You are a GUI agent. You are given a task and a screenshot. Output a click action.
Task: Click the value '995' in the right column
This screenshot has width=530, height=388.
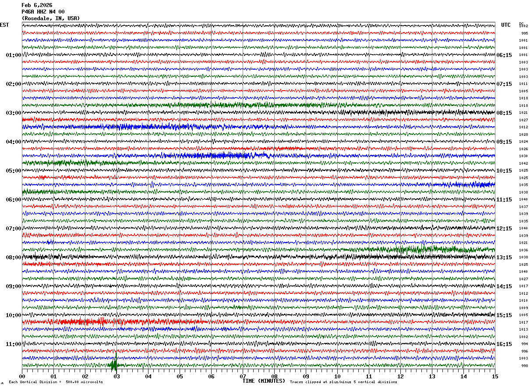click(524, 33)
